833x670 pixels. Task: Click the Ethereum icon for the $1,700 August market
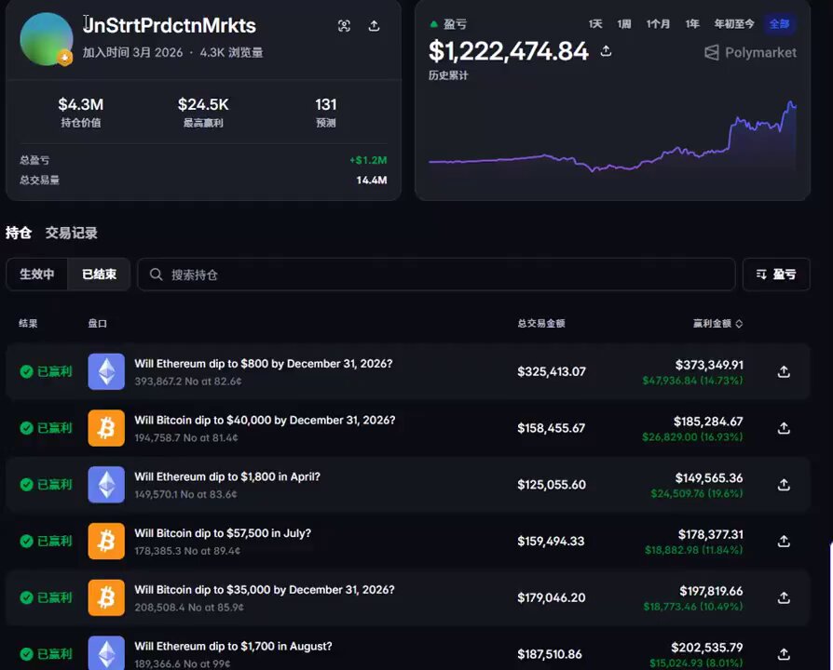(106, 653)
